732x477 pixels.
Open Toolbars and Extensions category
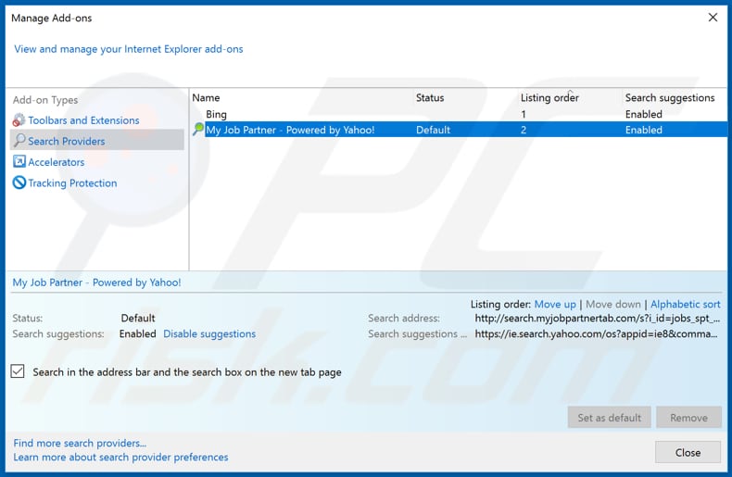tap(83, 120)
